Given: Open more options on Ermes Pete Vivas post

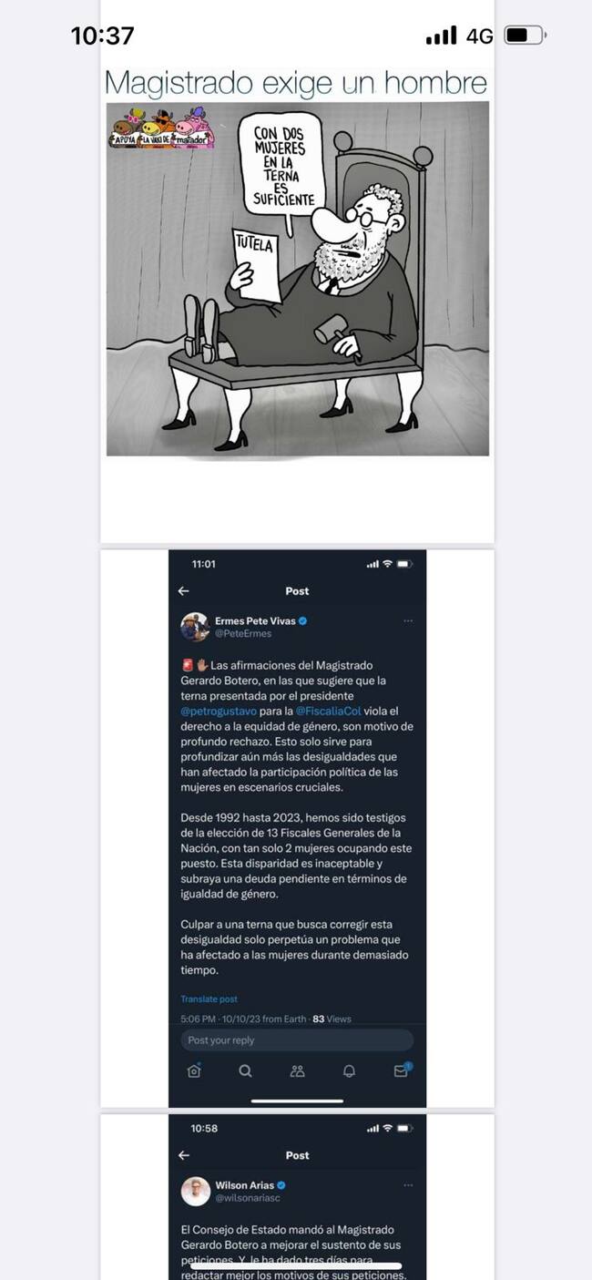Looking at the screenshot, I should click(x=408, y=620).
